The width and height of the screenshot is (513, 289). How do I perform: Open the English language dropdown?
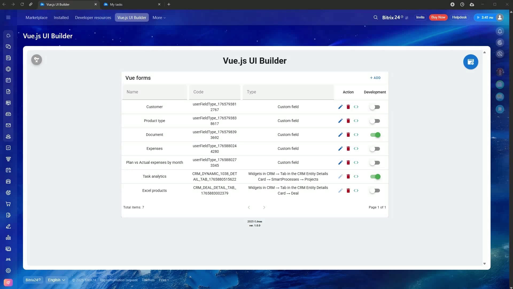tap(56, 280)
